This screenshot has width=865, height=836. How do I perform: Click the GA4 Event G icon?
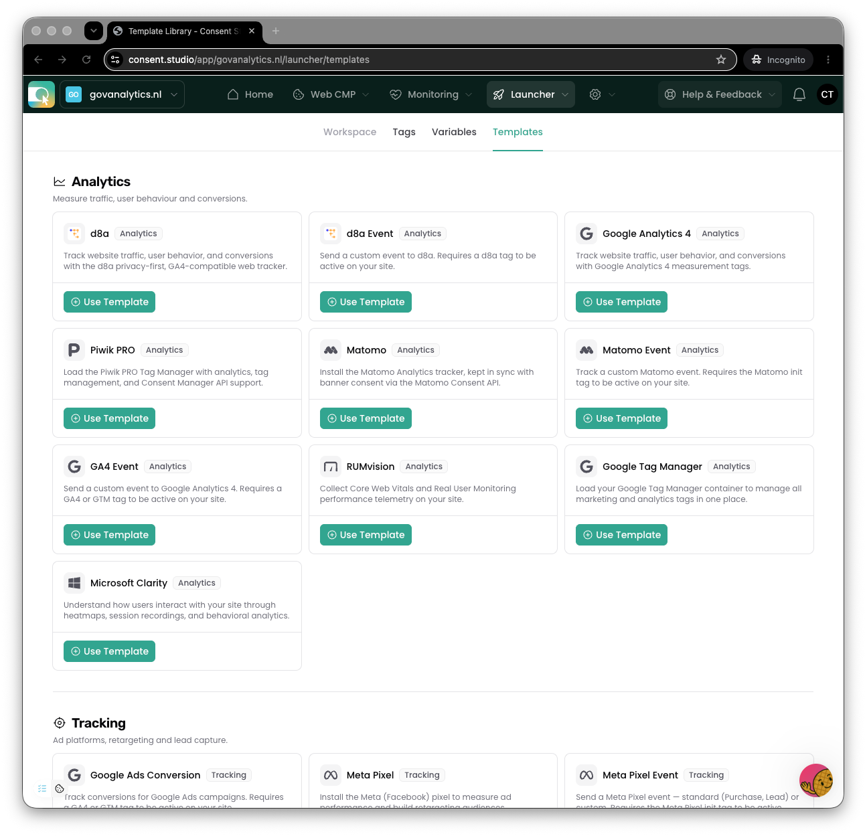[74, 467]
